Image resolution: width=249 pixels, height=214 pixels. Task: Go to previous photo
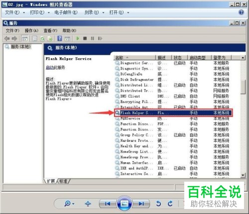pos(108,204)
